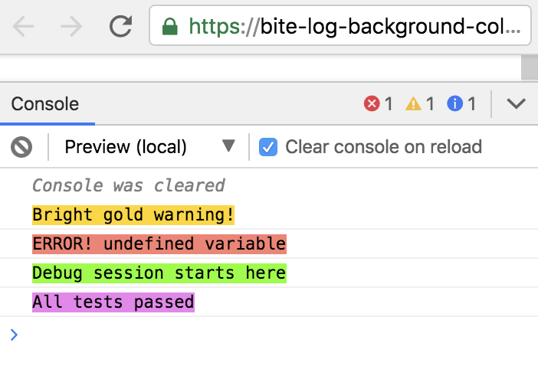Click the blue info count icon
Viewport: 538px width, 366px height.
pos(455,103)
